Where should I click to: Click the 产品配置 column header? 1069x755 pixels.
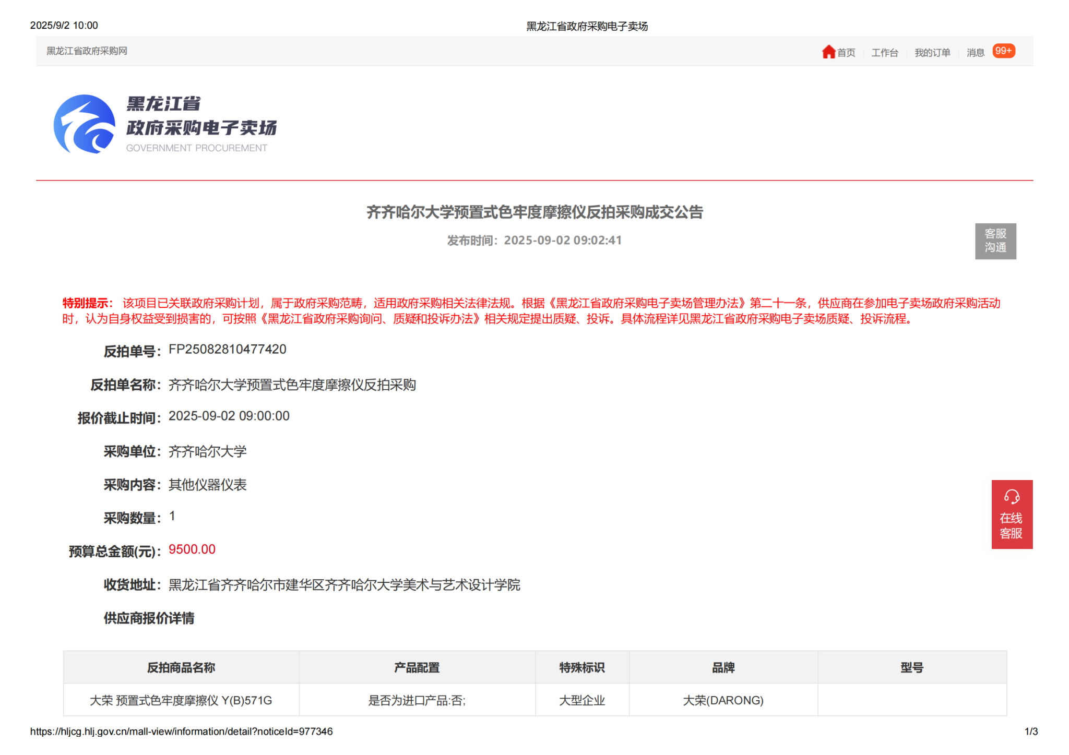pyautogui.click(x=417, y=667)
